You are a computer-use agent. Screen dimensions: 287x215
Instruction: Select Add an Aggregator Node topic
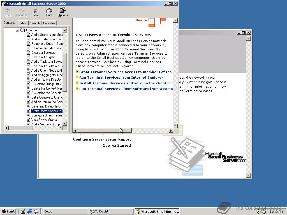[47, 75]
